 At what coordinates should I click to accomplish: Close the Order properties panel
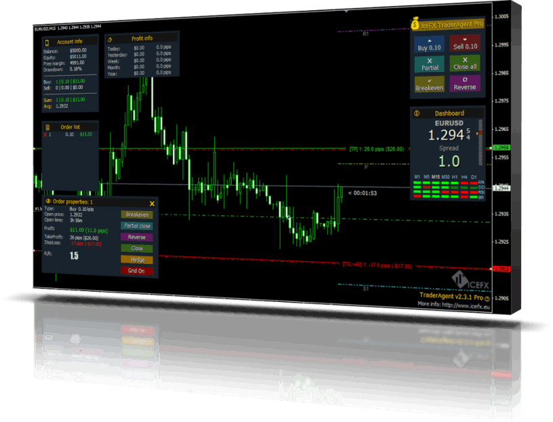152,202
